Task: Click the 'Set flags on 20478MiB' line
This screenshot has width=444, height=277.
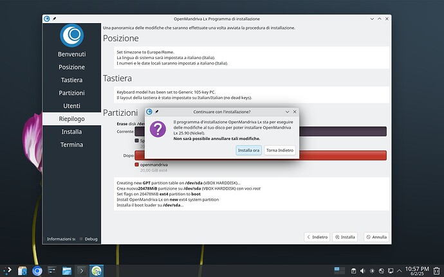Action: (158, 194)
